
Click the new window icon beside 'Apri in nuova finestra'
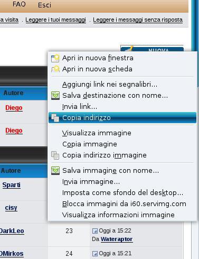(55, 58)
